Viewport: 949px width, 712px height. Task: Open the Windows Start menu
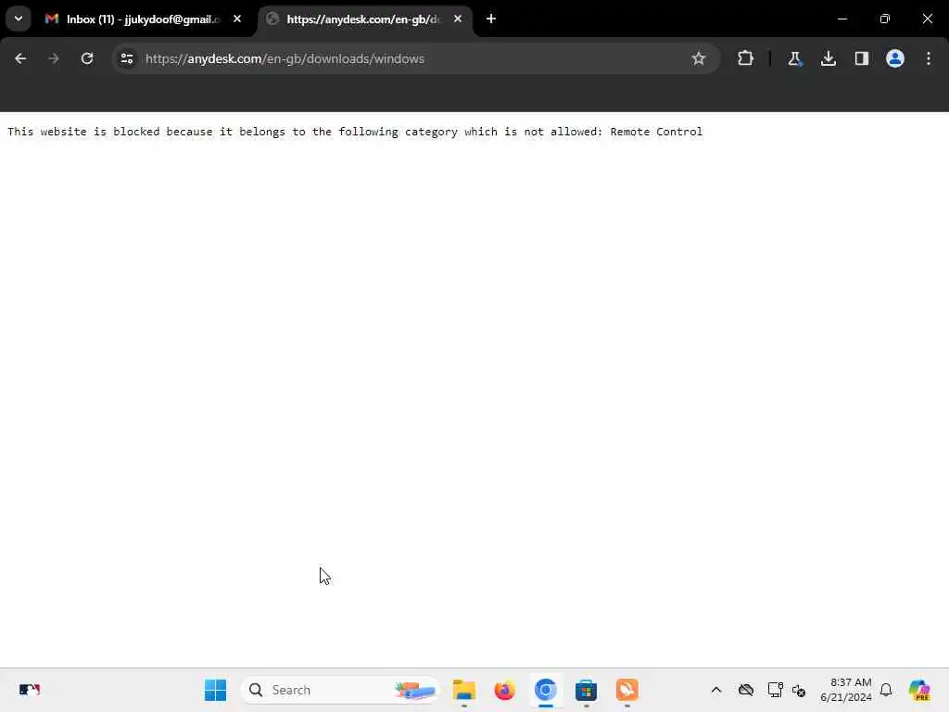[215, 690]
